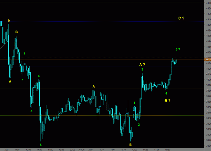Click the lowercase yellow 'b' wave label
Screen dimensions: 211x151
9,21
